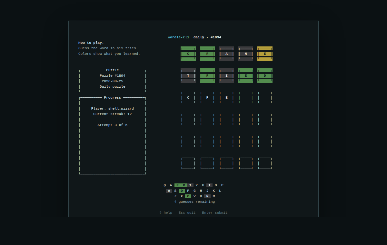
Task: Click the green R tile in the TRIED row
Action: tap(207, 76)
